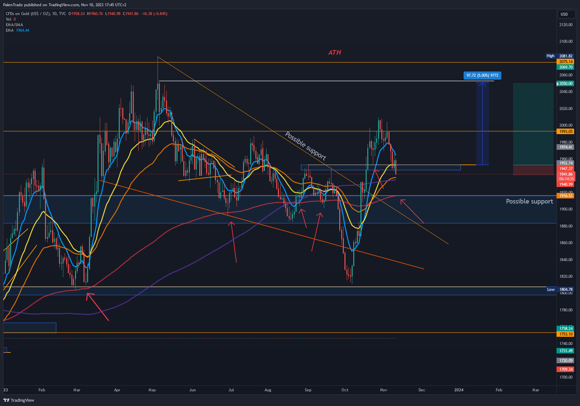Viewport: 580px width, 406px height.
Task: Click the orange 1993.05 price label
Action: click(566, 131)
